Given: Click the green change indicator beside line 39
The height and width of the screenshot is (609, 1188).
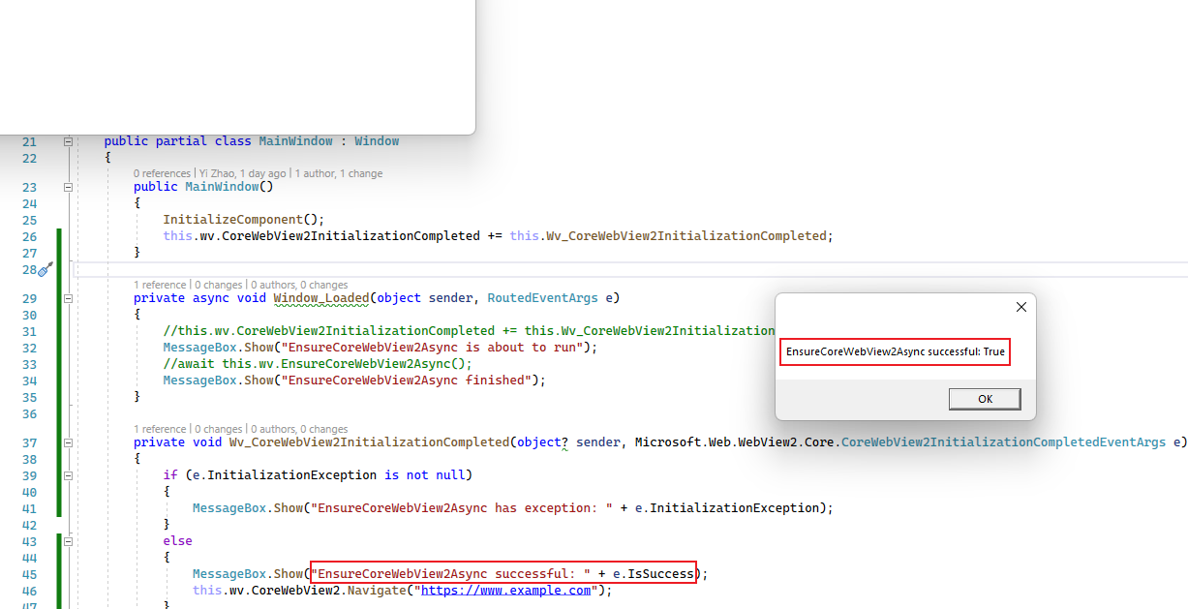Looking at the screenshot, I should pos(57,474).
